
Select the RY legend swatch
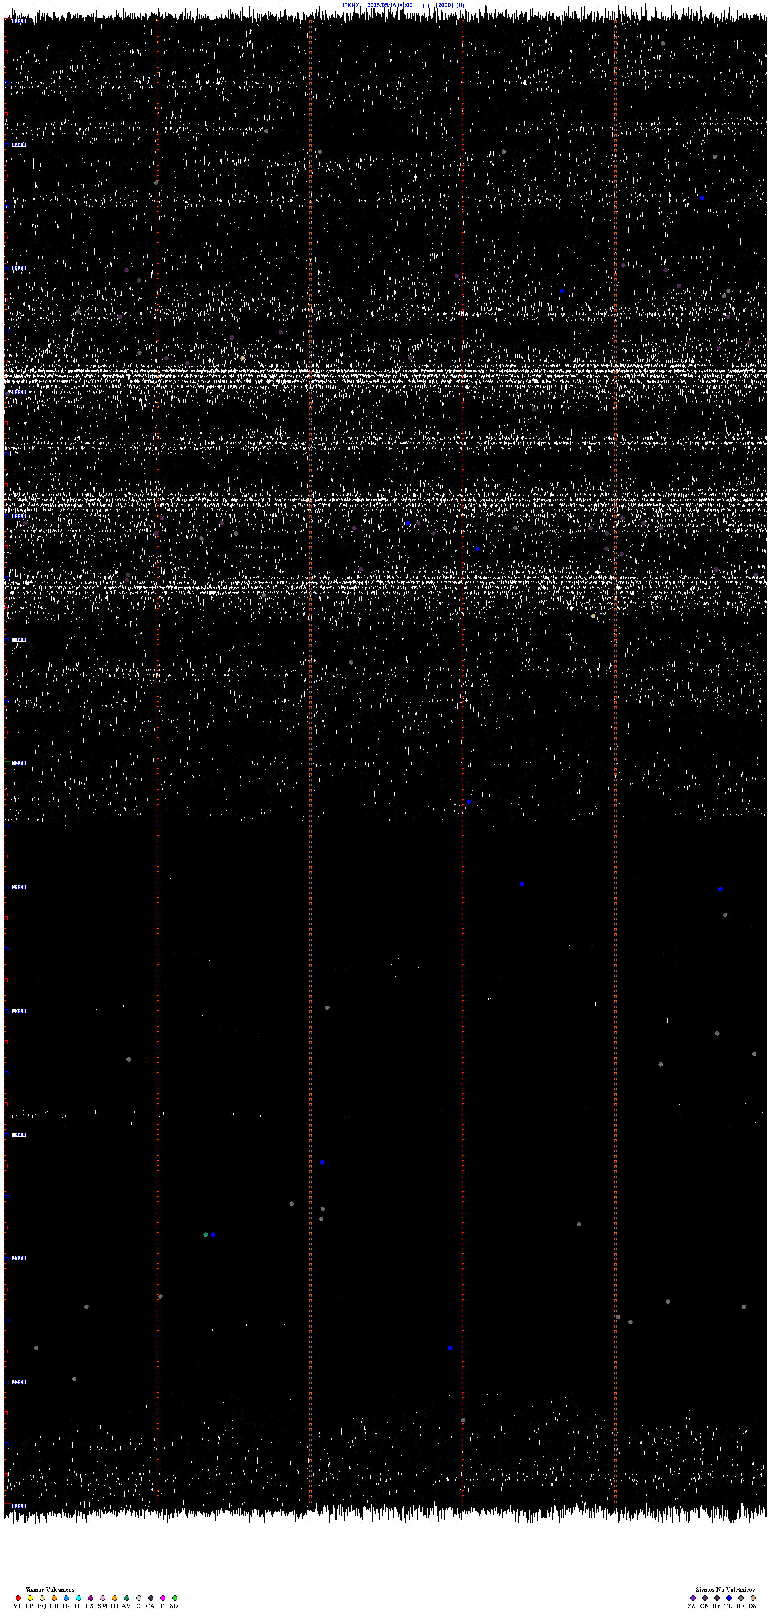point(717,1598)
